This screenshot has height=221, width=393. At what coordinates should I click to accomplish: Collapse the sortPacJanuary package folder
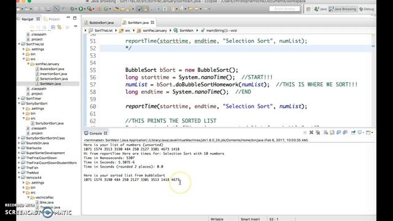click(28, 64)
